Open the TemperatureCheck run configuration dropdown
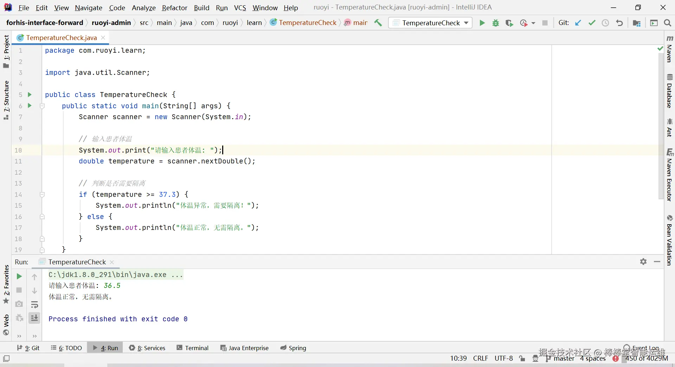The width and height of the screenshot is (675, 367). [x=430, y=23]
